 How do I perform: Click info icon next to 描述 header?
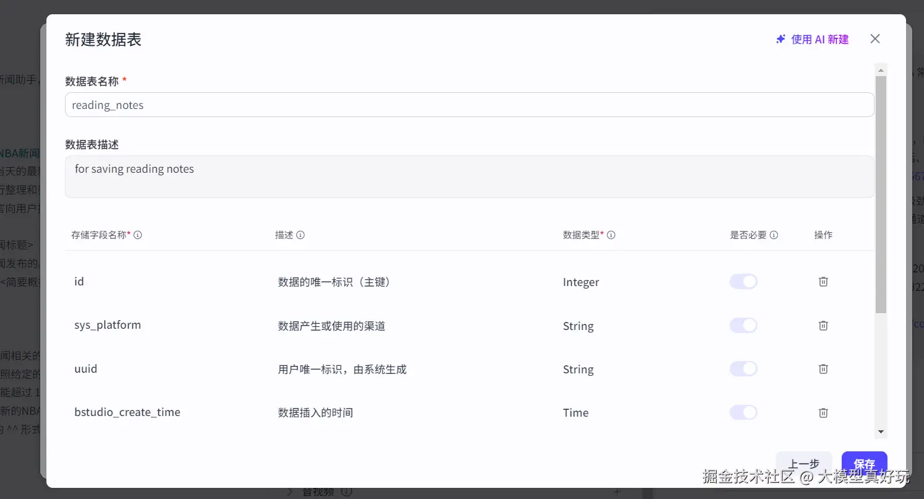(x=300, y=235)
